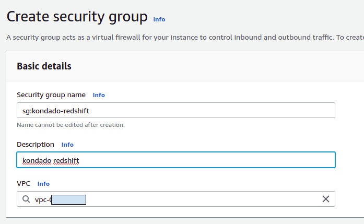364x224 pixels.
Task: Click the underlined word kondado in Description
Action: (37, 160)
